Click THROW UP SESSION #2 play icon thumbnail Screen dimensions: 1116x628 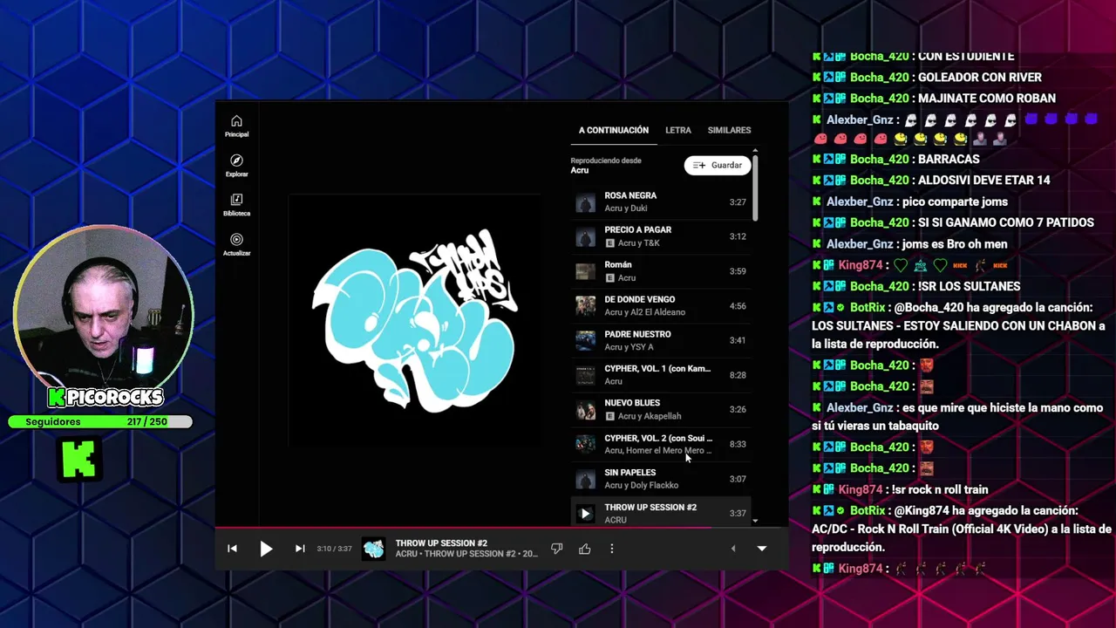585,514
